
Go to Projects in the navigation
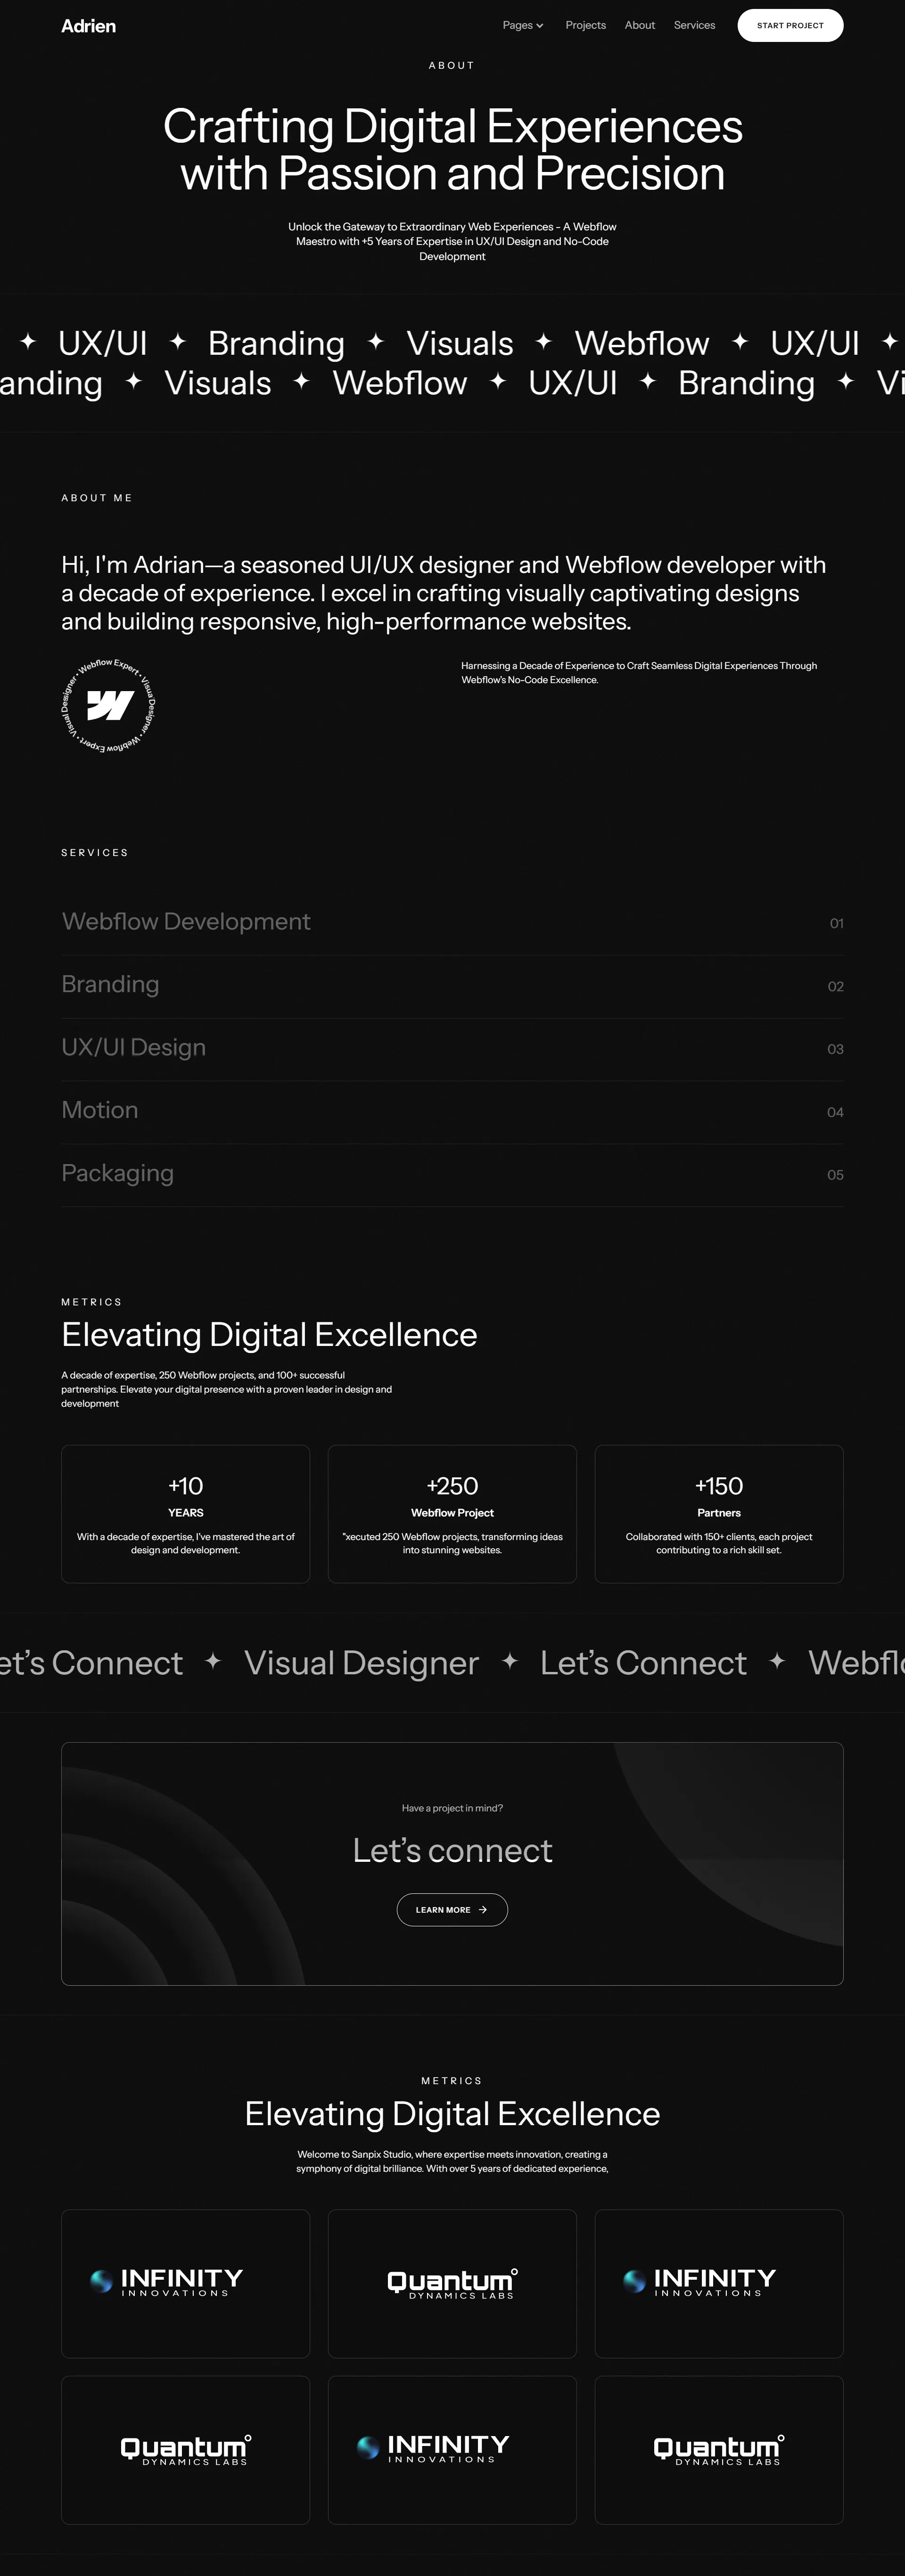[585, 26]
